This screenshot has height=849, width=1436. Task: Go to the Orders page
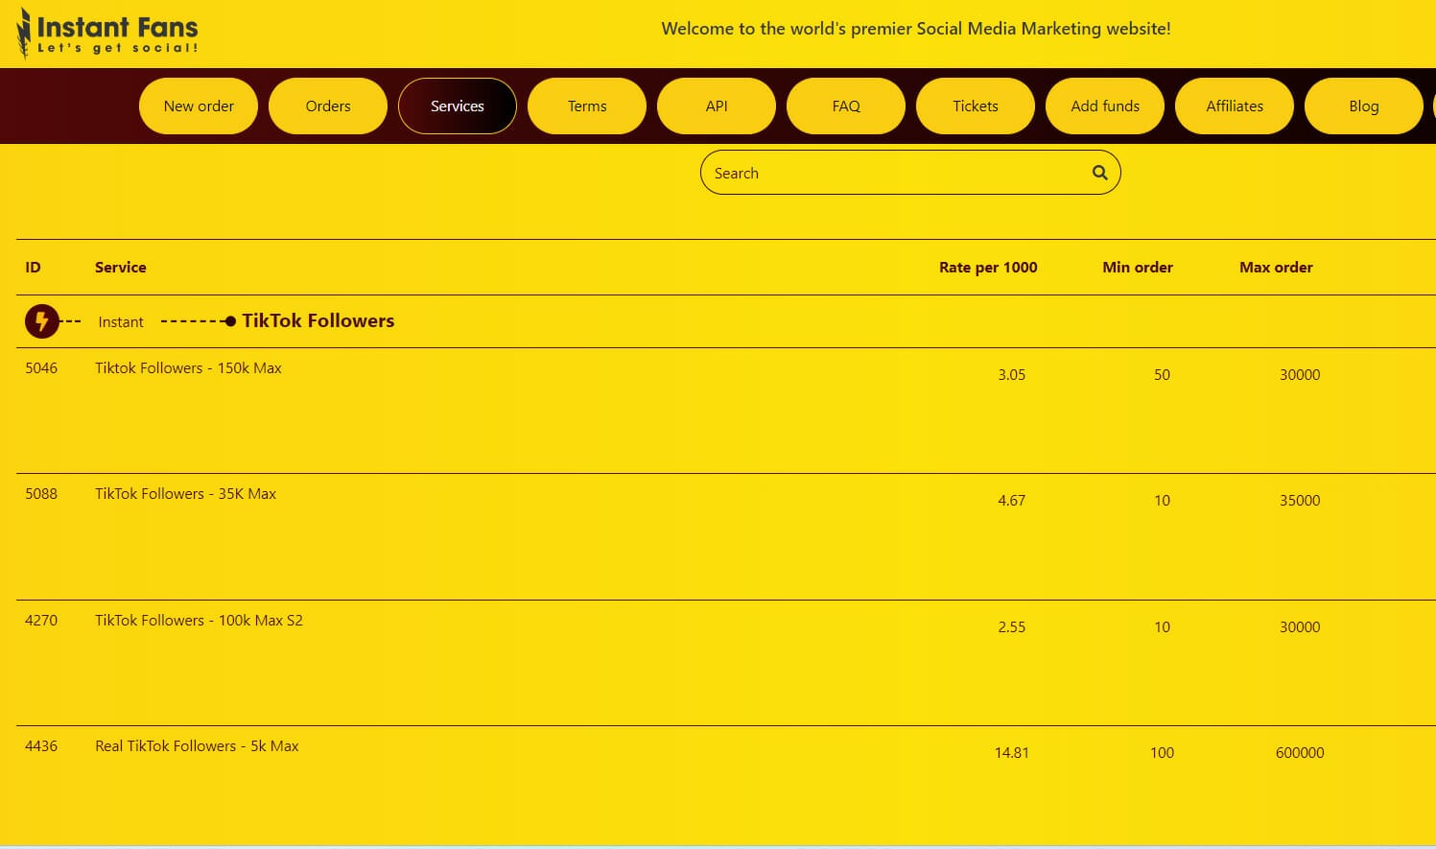point(328,106)
